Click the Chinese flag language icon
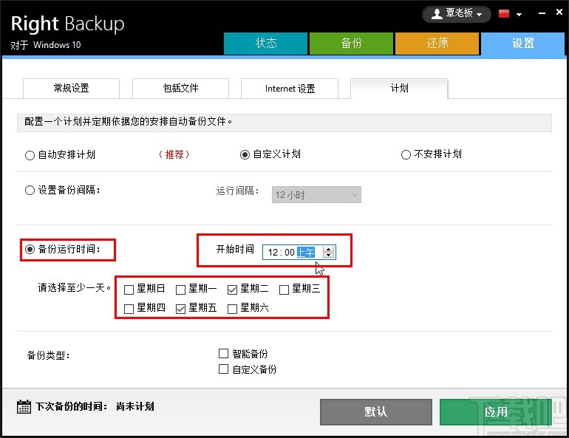 click(504, 14)
